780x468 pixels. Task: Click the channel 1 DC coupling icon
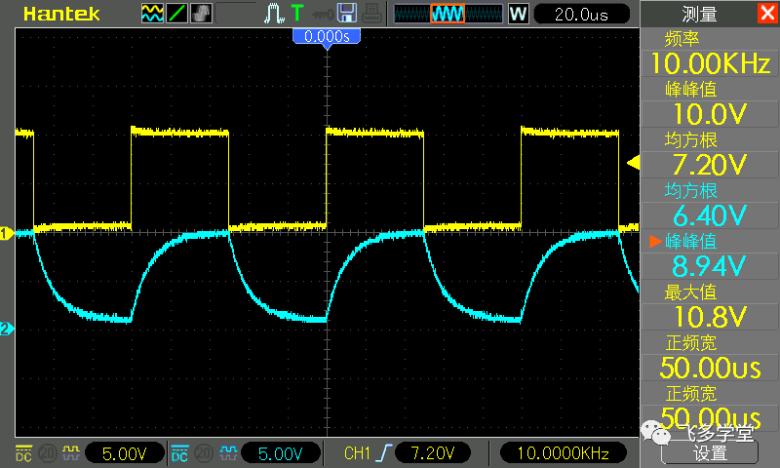(x=23, y=453)
